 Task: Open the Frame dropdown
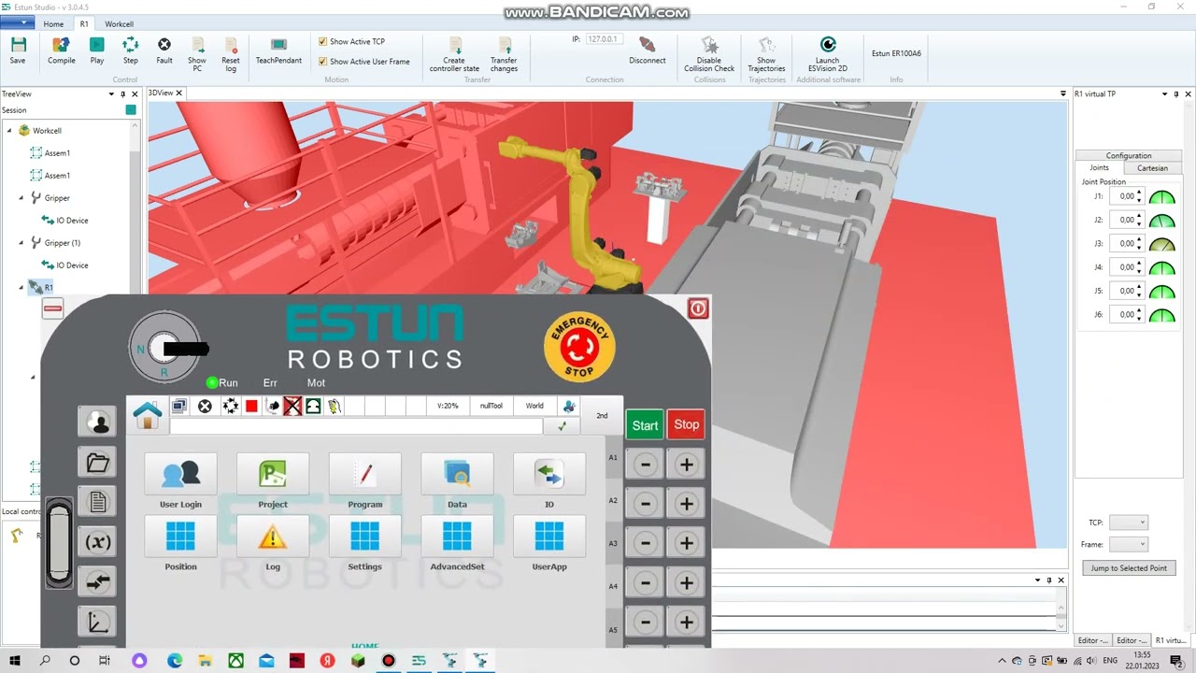pos(1129,544)
